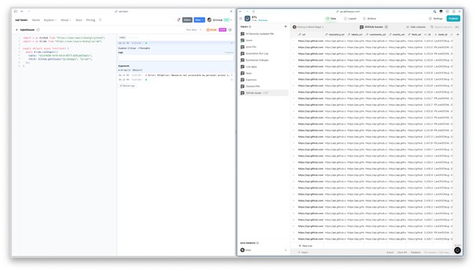The width and height of the screenshot is (475, 271).
Task: Click the Search columns input field
Action: click(444, 27)
